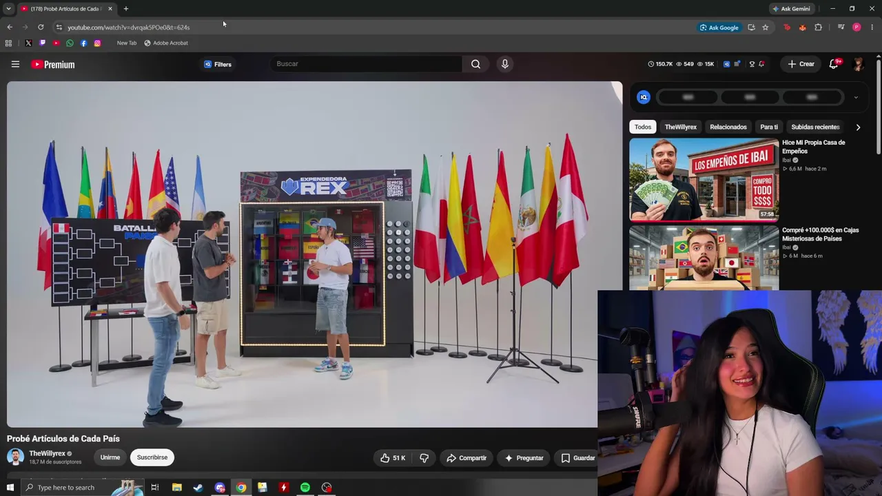
Task: Open the notifications bell with 9+ badge
Action: pyautogui.click(x=834, y=64)
